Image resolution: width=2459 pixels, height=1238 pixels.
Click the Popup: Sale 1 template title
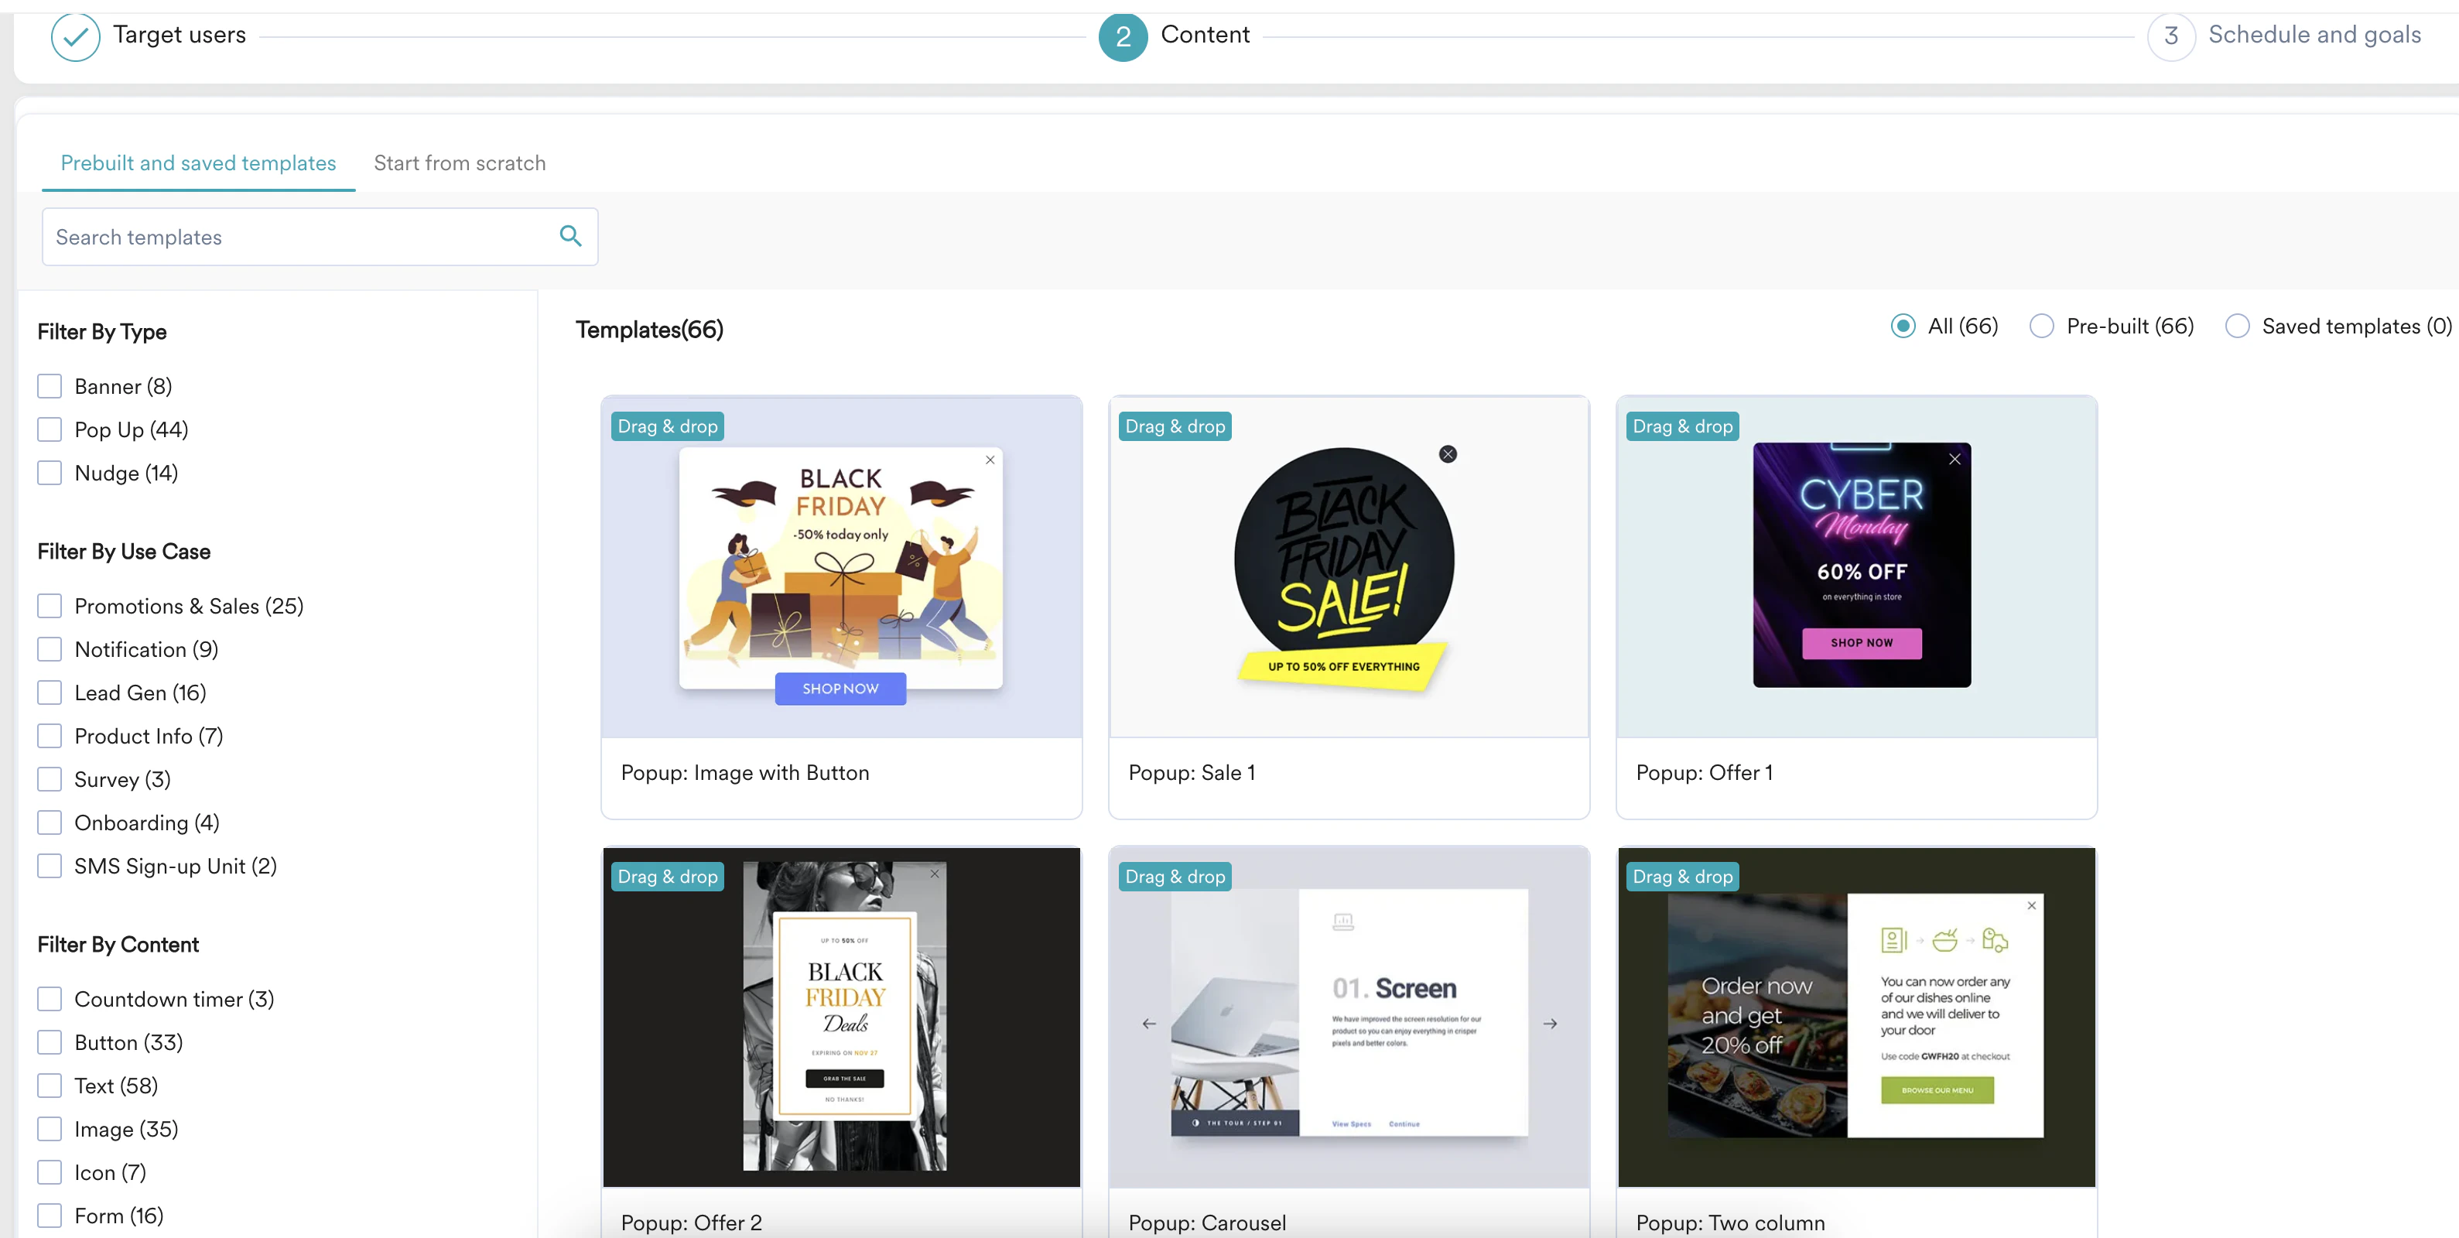[1192, 772]
